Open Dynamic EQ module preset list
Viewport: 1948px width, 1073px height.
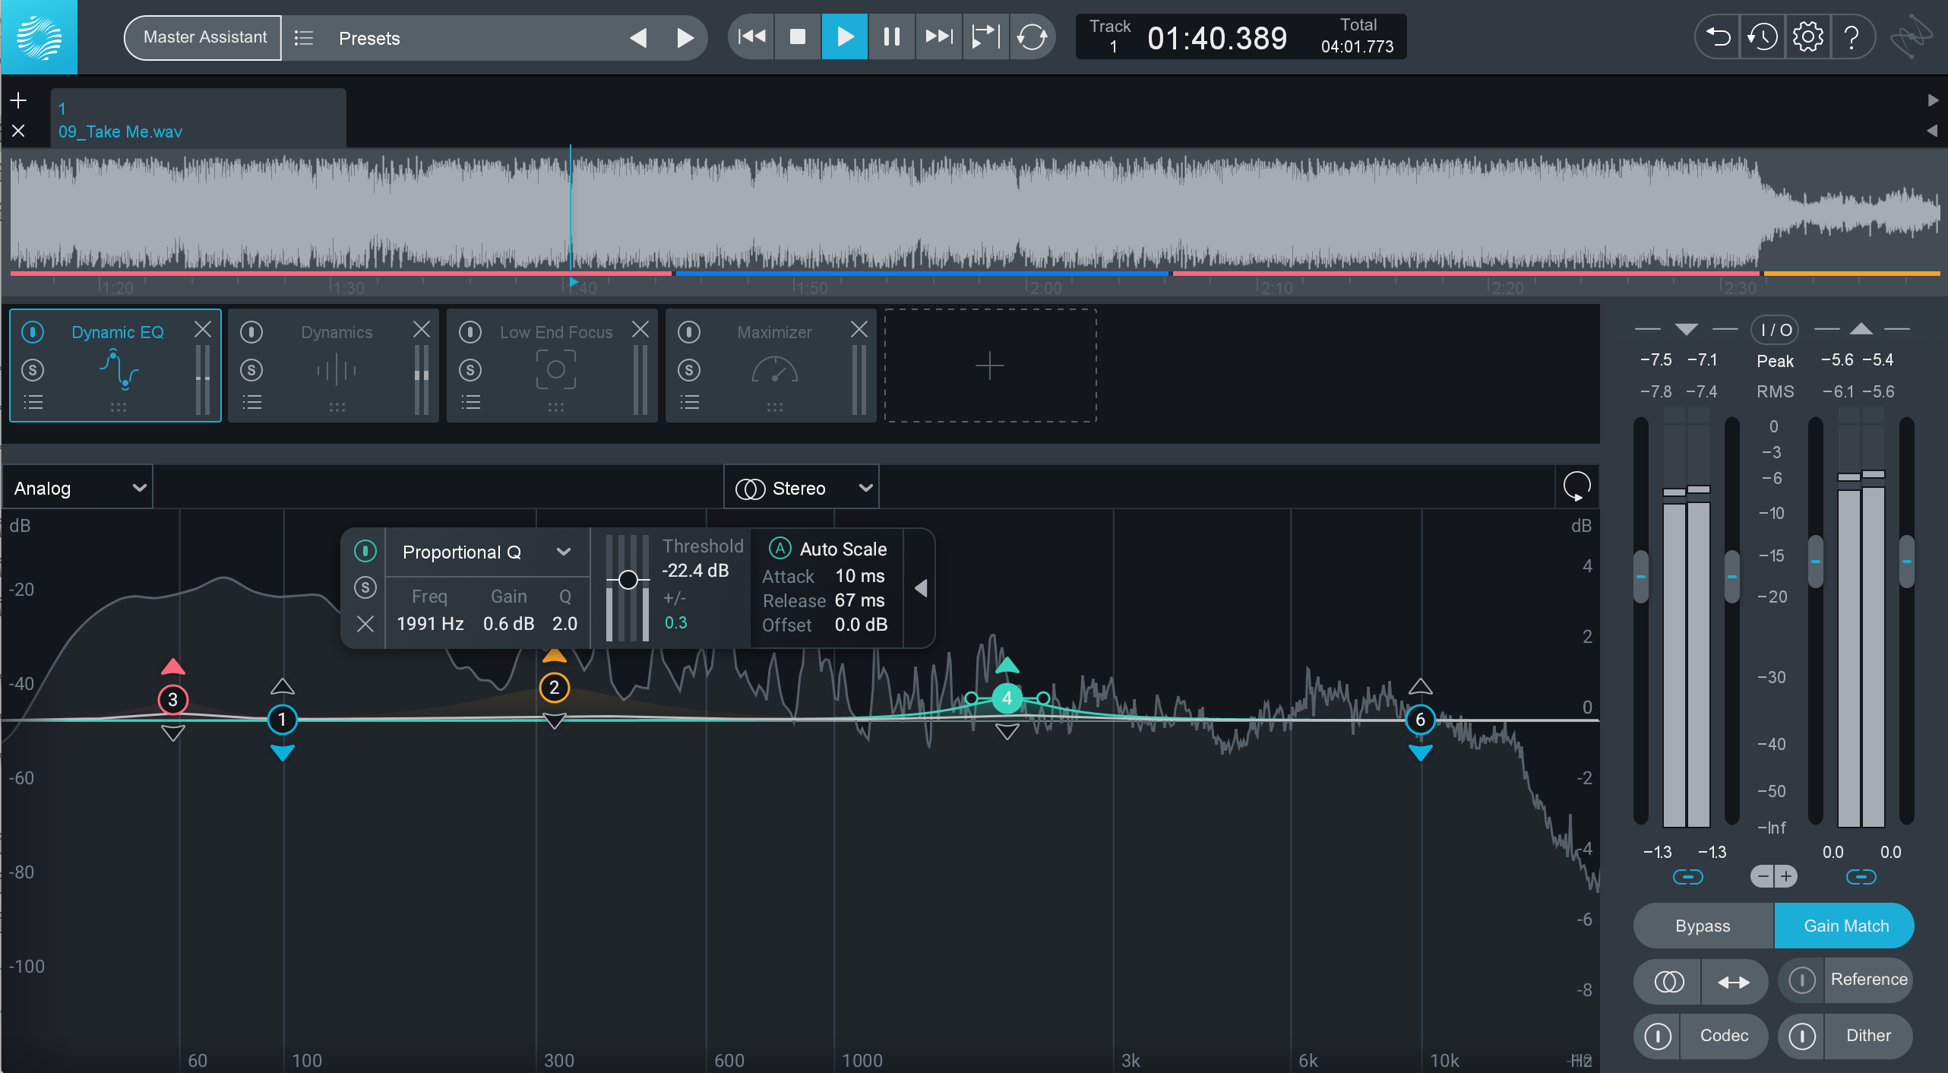(x=33, y=403)
